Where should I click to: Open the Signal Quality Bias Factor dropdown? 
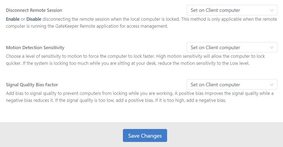coord(232,85)
